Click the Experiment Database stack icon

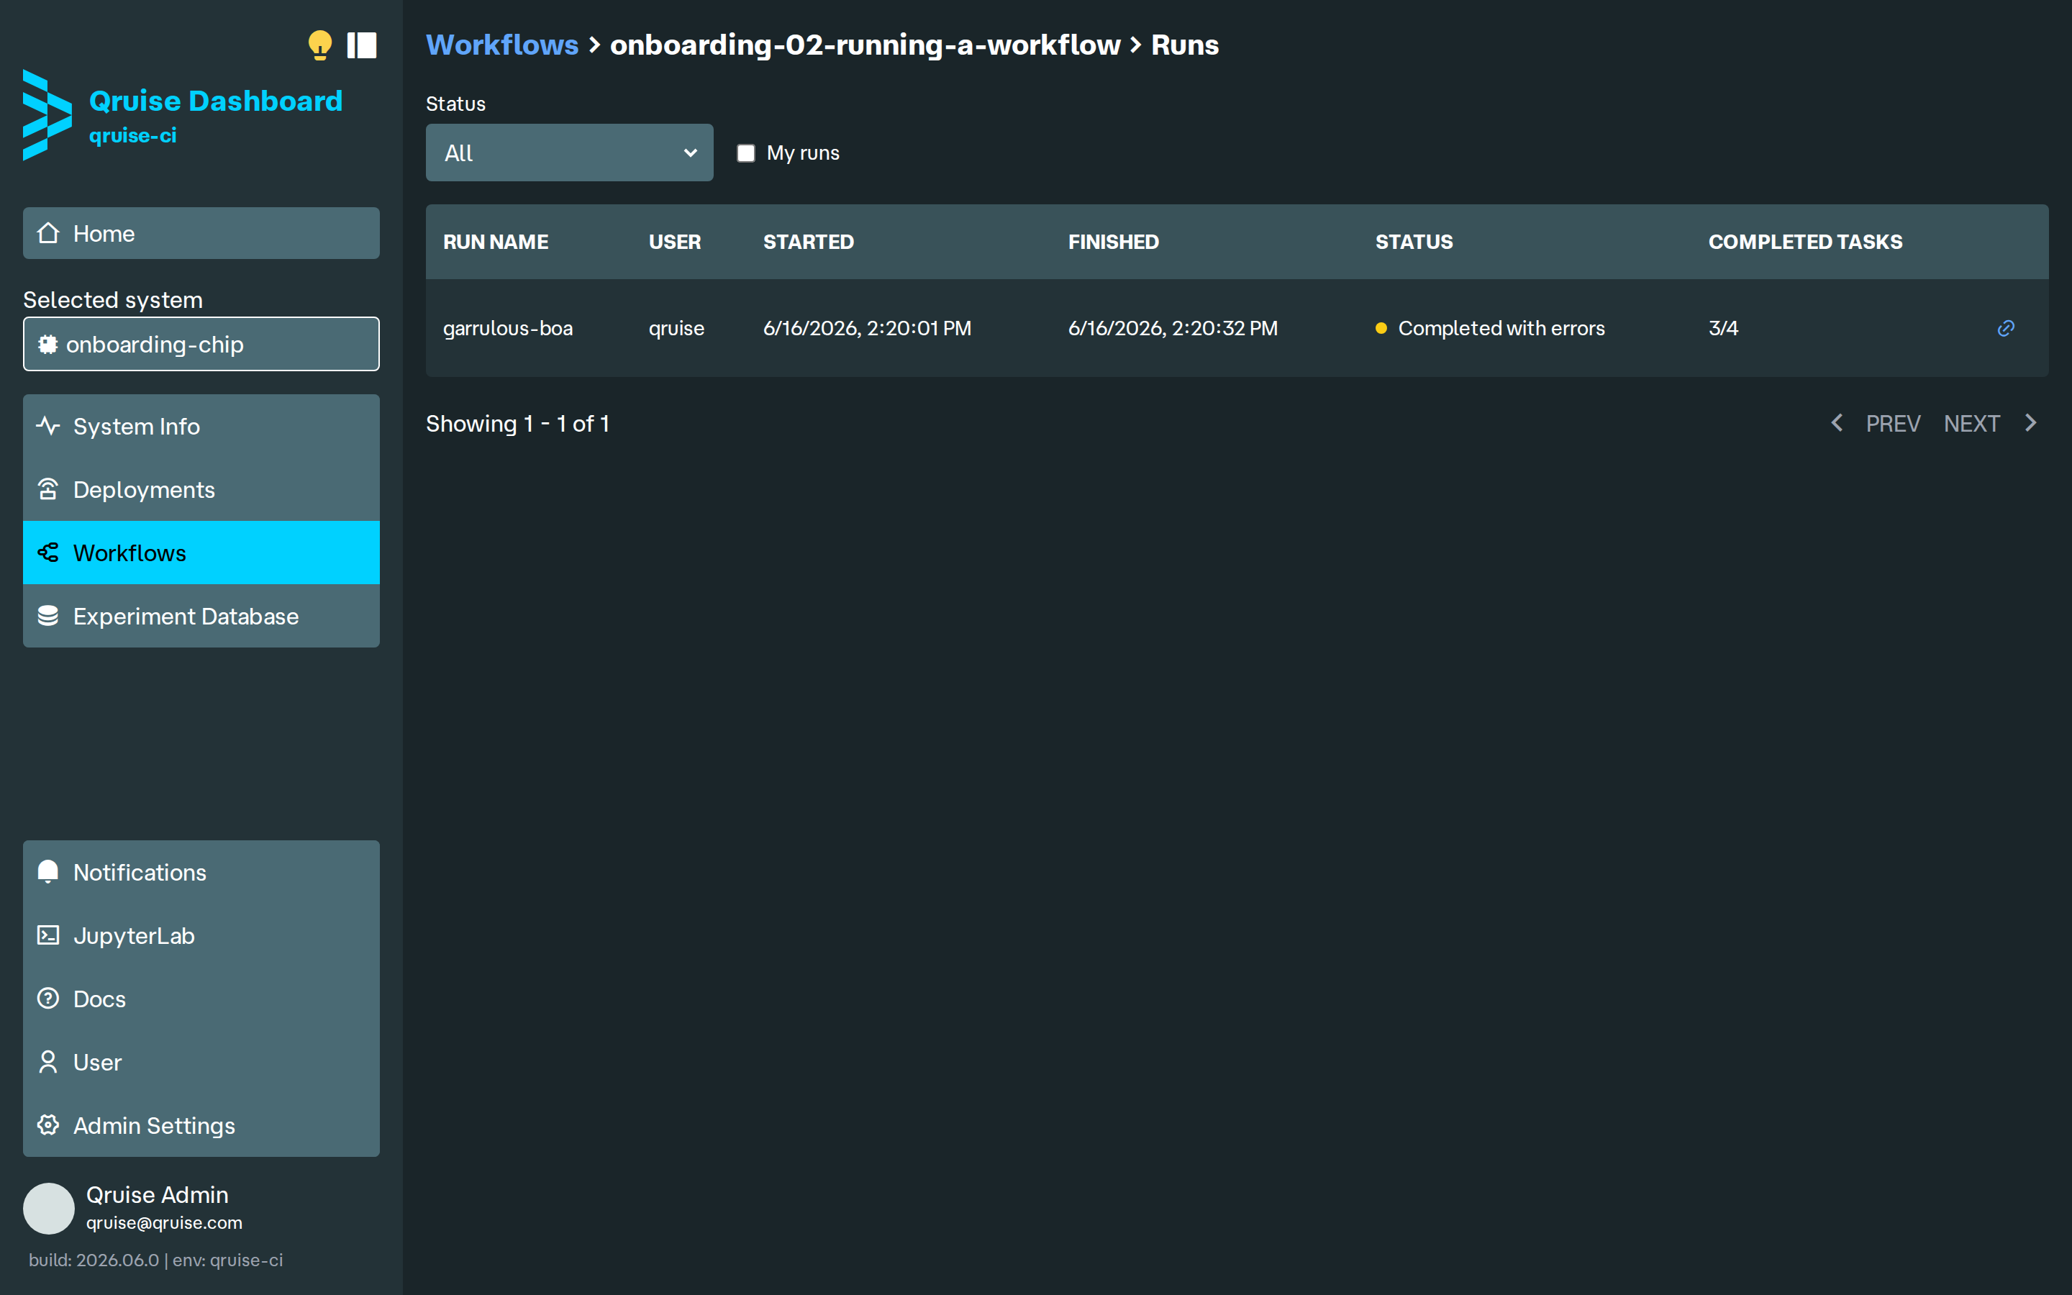click(48, 616)
